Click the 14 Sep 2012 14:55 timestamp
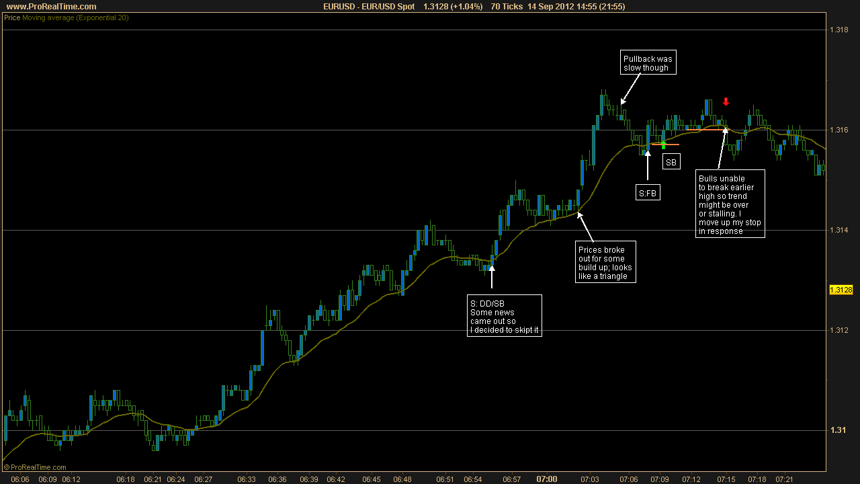This screenshot has height=484, width=860. (x=554, y=6)
